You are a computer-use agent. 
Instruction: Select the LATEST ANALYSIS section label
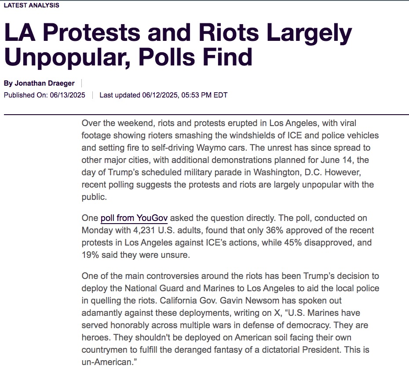click(x=32, y=5)
